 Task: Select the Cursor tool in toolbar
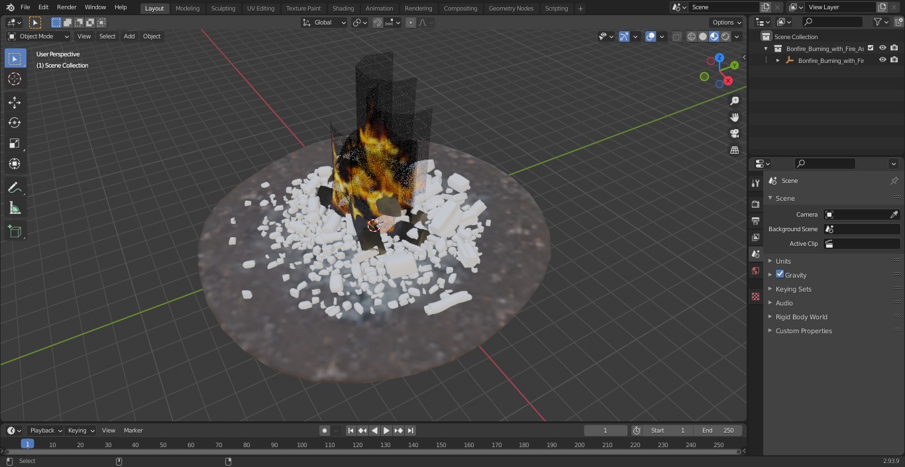tap(15, 79)
